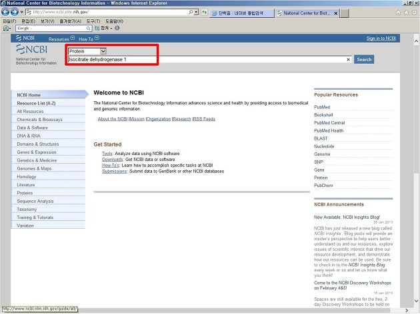Click the How-To's link
Image resolution: width=420 pixels, height=314 pixels.
[x=111, y=166]
